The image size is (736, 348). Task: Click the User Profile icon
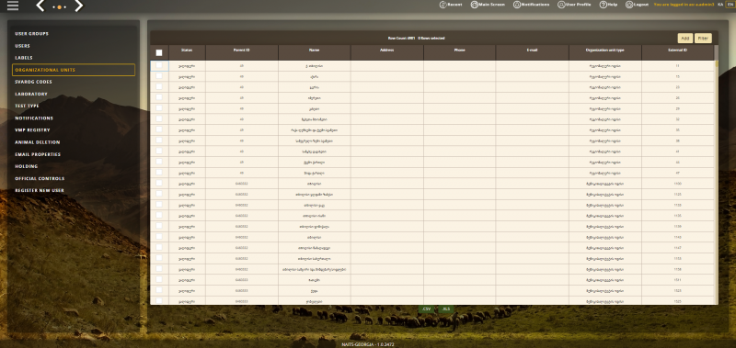pyautogui.click(x=561, y=5)
